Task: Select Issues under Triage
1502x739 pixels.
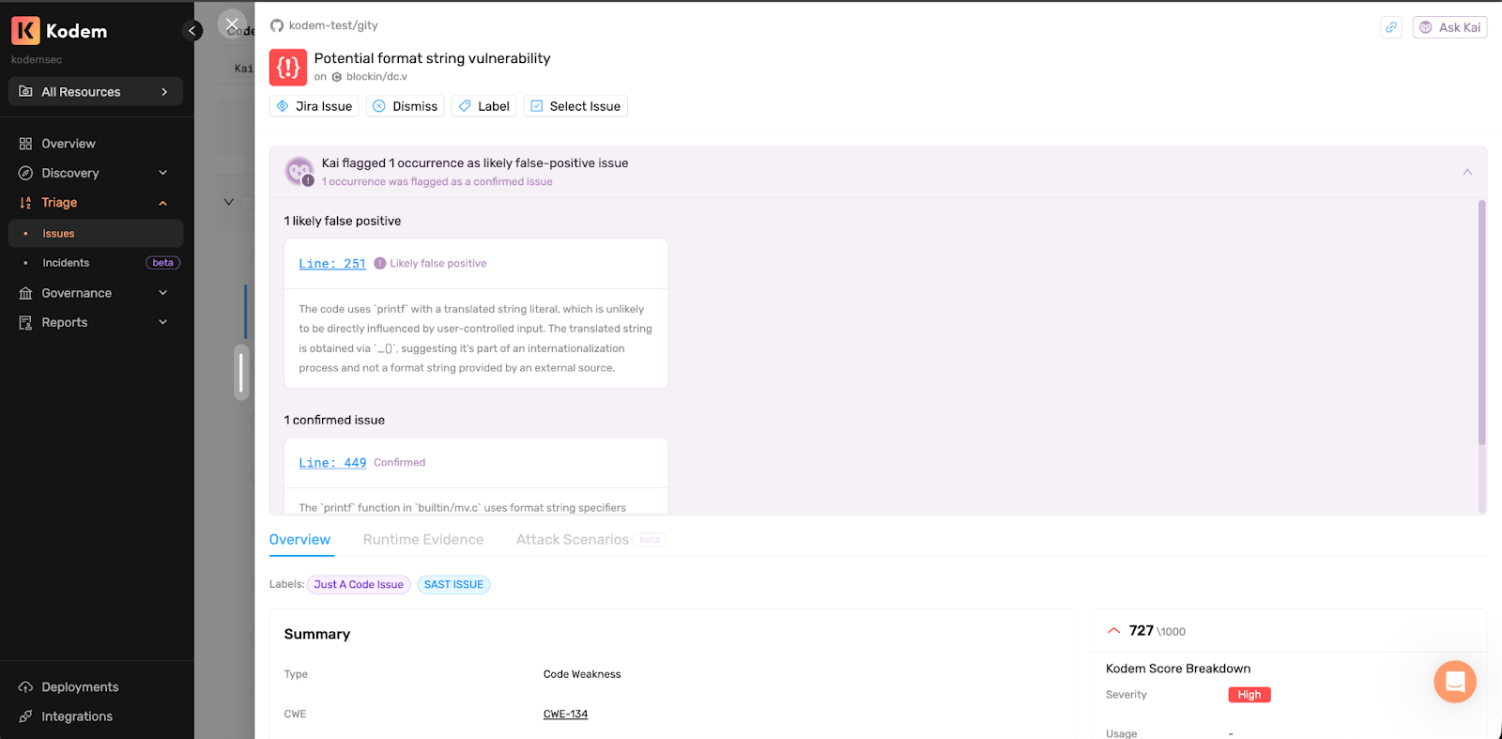Action: pyautogui.click(x=96, y=234)
